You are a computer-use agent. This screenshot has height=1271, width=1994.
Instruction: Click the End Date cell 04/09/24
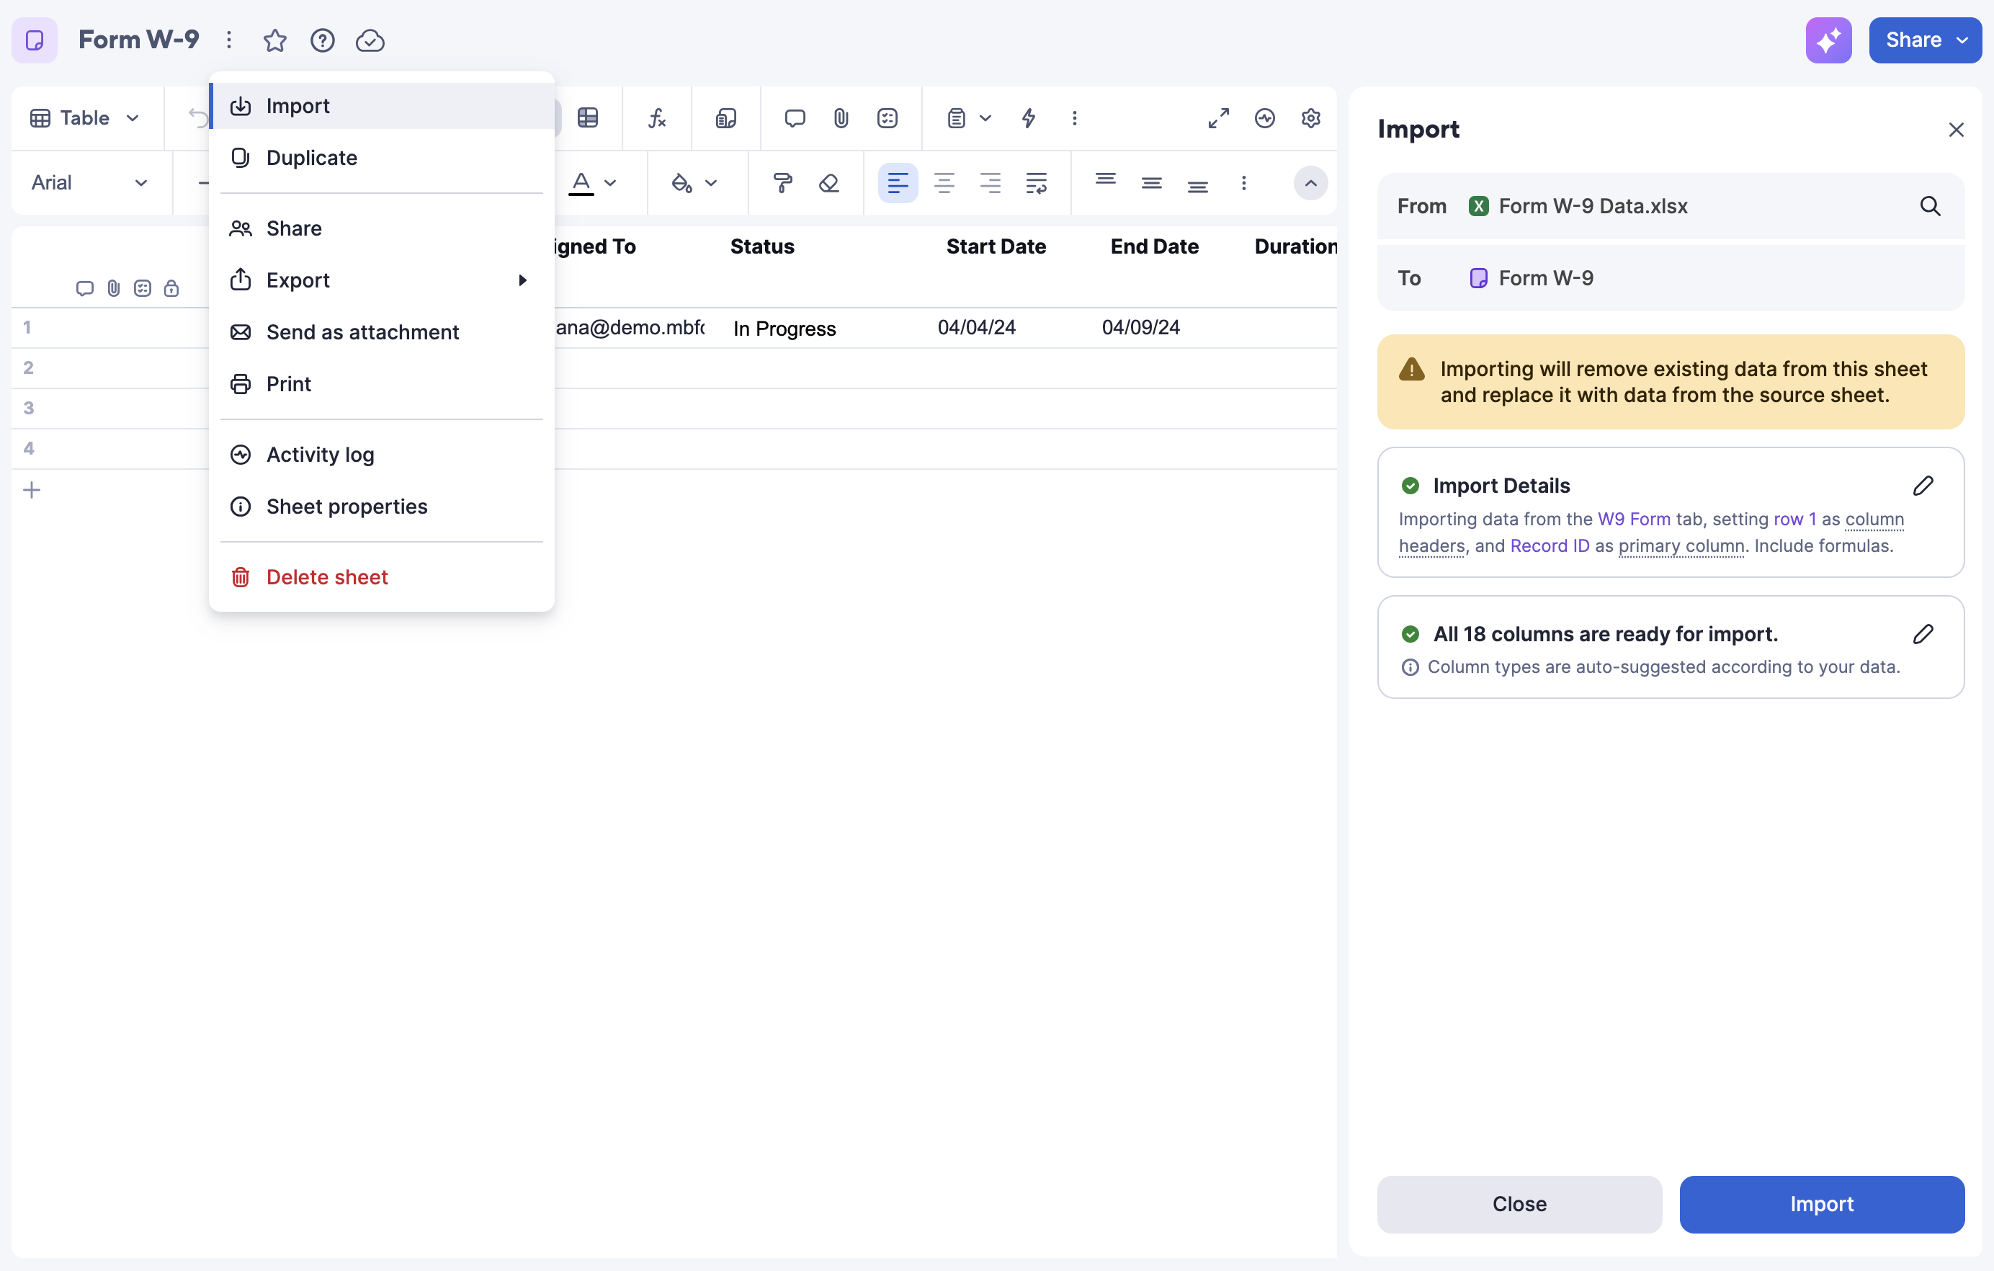[x=1140, y=327]
